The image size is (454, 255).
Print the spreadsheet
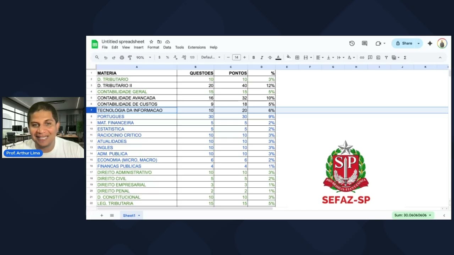122,57
